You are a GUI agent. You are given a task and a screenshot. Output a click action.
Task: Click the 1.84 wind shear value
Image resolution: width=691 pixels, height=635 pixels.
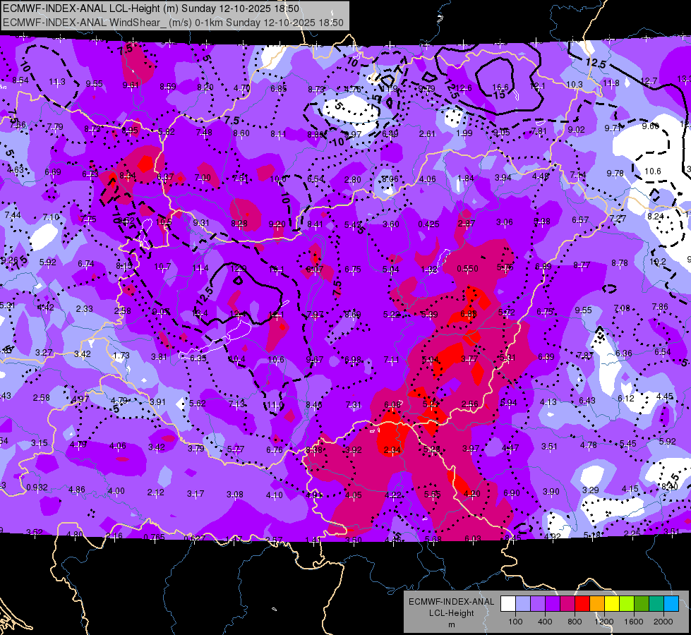tap(466, 178)
